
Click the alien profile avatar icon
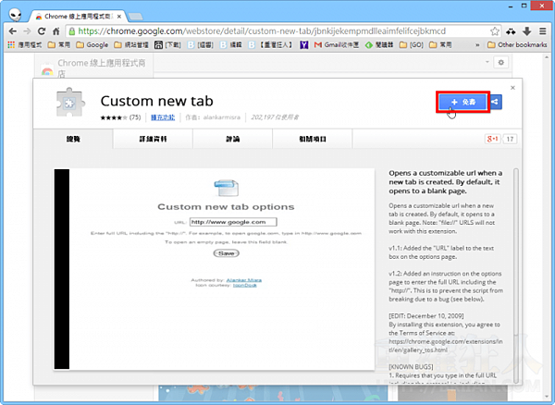[15, 15]
